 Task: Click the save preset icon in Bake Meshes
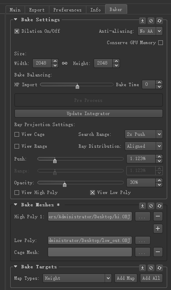point(142,206)
